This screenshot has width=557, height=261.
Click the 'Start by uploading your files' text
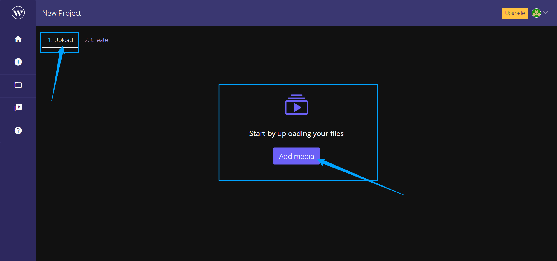296,133
